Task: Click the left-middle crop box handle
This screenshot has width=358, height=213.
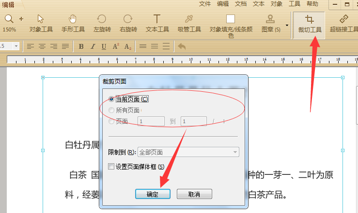Action: point(43,150)
